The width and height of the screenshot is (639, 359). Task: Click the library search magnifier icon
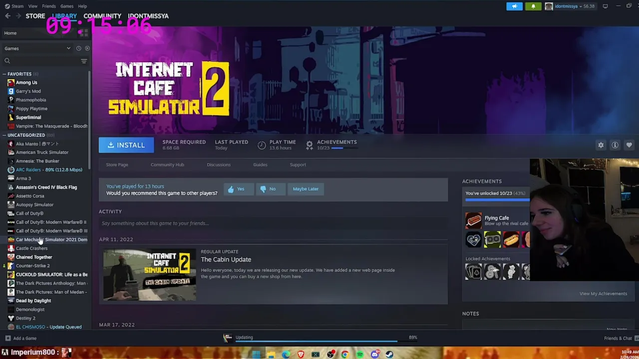7,61
